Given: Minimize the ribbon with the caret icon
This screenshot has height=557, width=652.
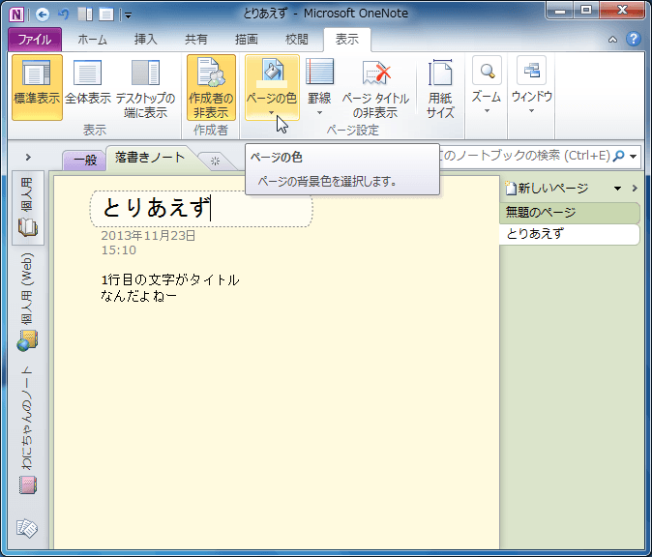Looking at the screenshot, I should pyautogui.click(x=612, y=40).
